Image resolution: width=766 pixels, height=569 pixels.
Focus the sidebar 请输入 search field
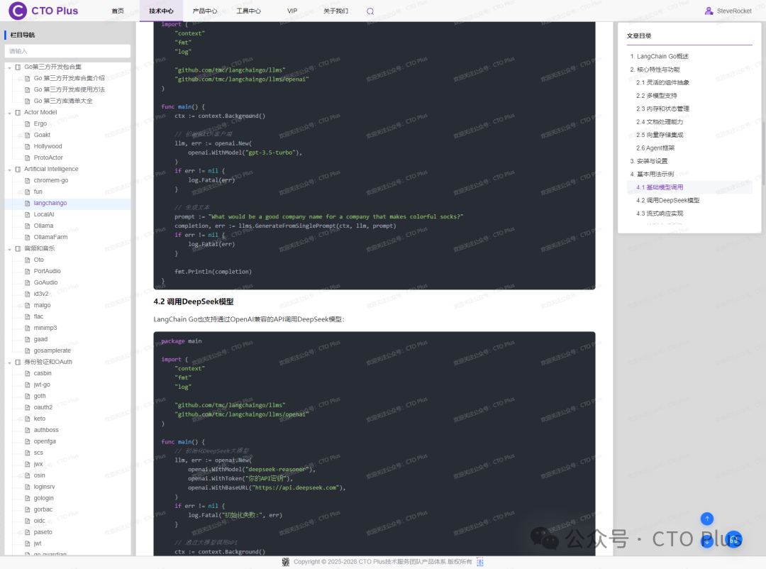tap(67, 51)
